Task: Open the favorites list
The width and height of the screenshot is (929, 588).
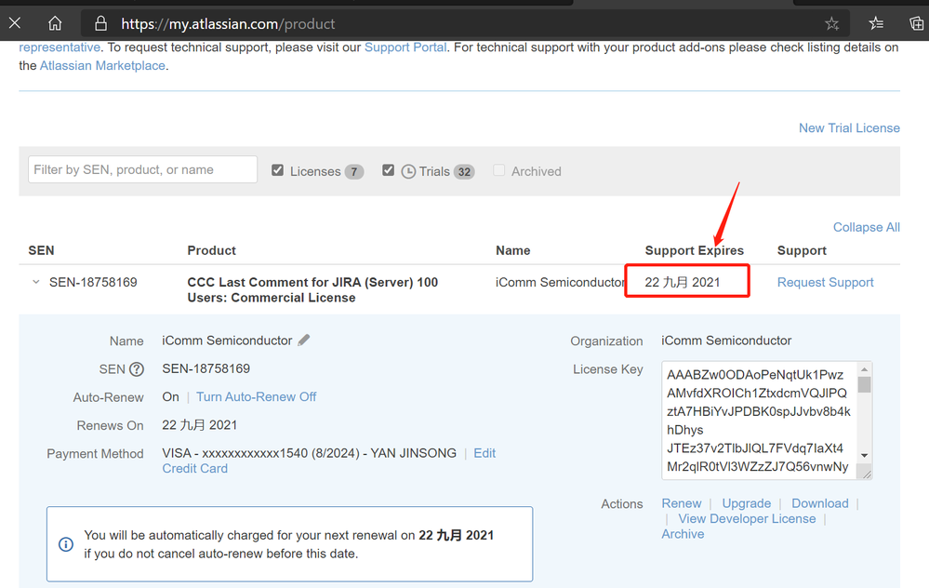Action: pyautogui.click(x=876, y=23)
